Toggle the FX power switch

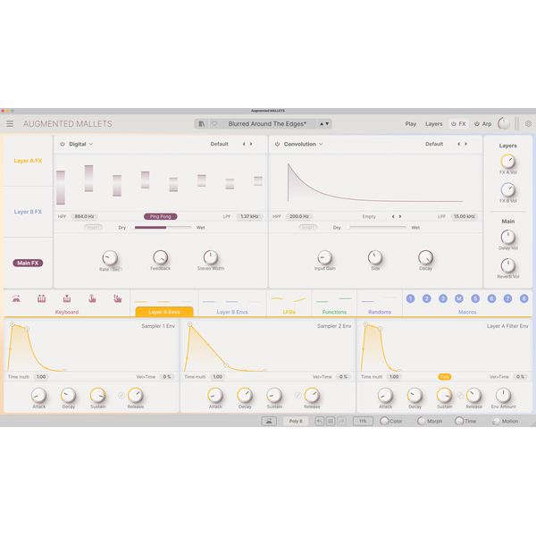coord(454,124)
